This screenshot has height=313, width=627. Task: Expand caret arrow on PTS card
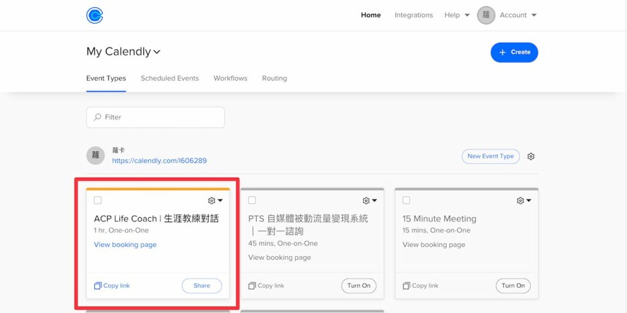click(374, 201)
